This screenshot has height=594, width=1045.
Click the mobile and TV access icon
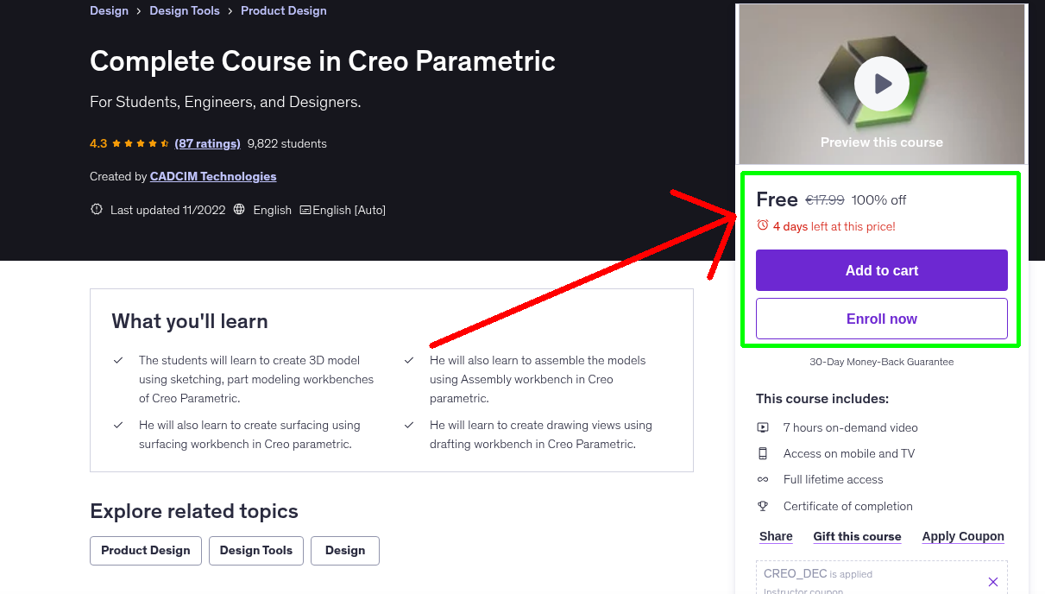(x=763, y=453)
